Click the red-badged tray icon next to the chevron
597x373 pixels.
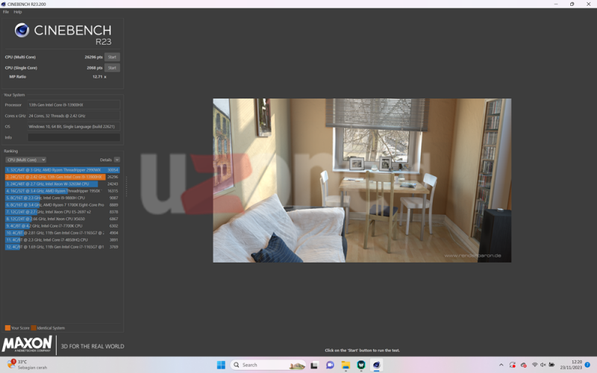click(513, 365)
